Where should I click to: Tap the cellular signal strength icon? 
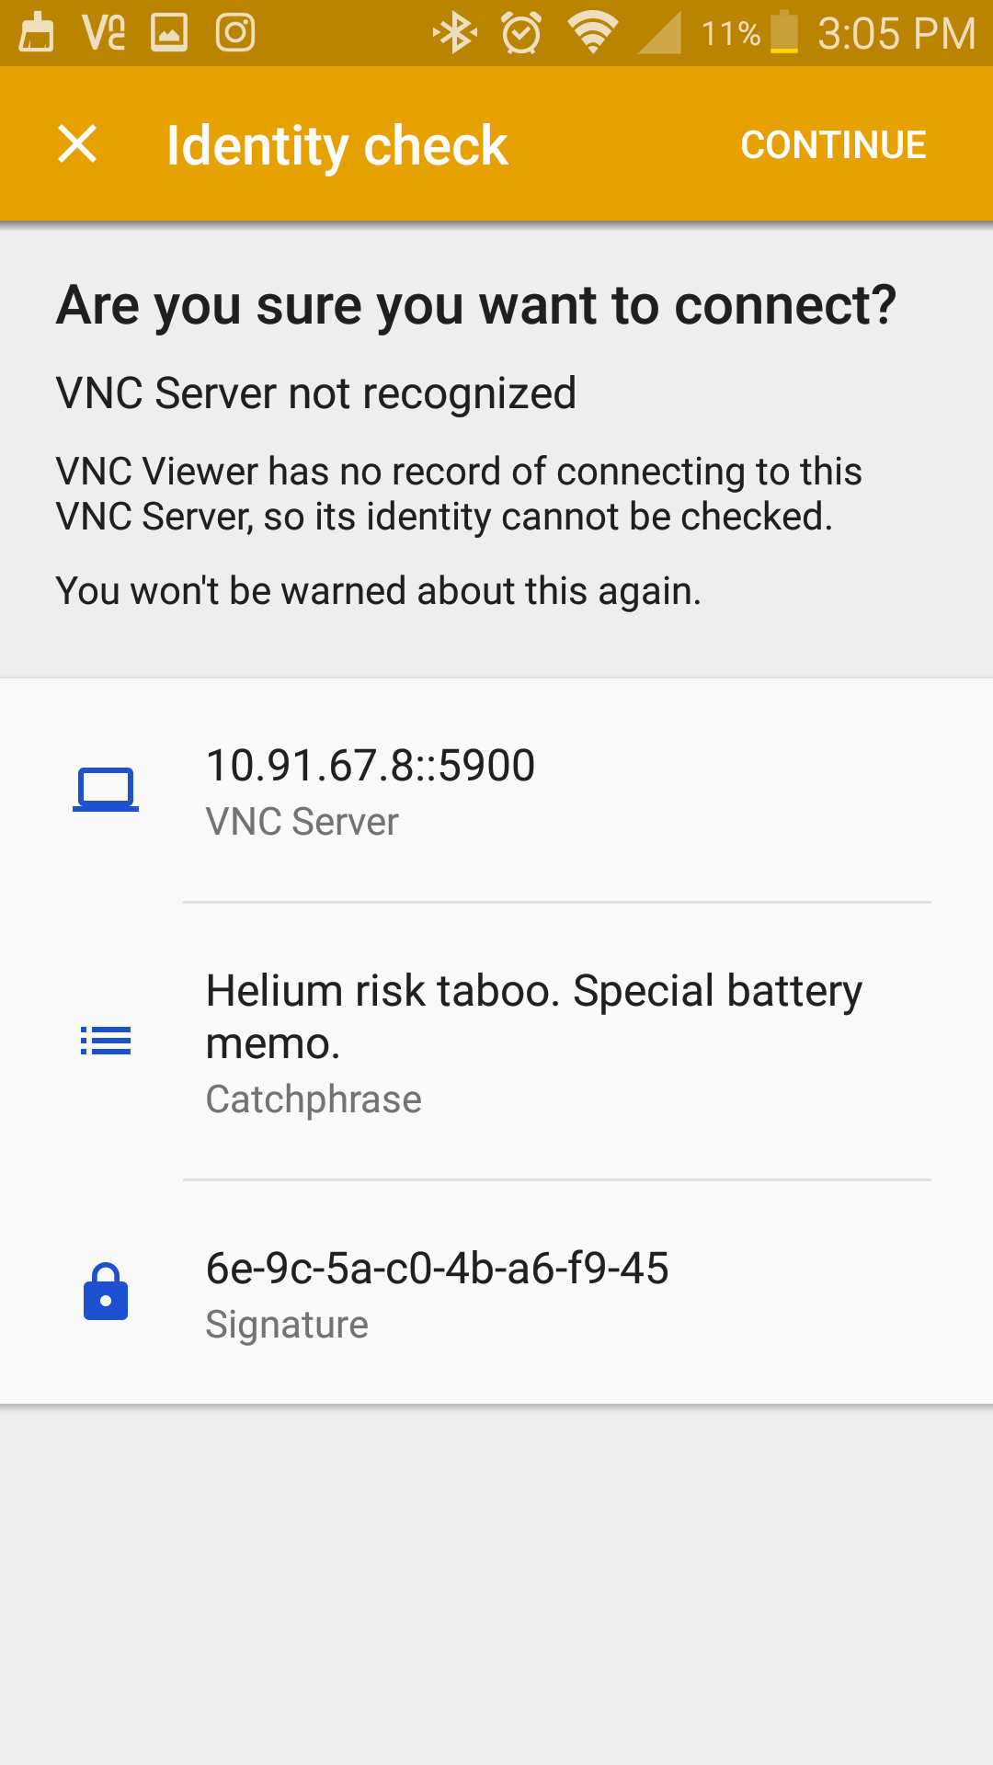(x=659, y=34)
